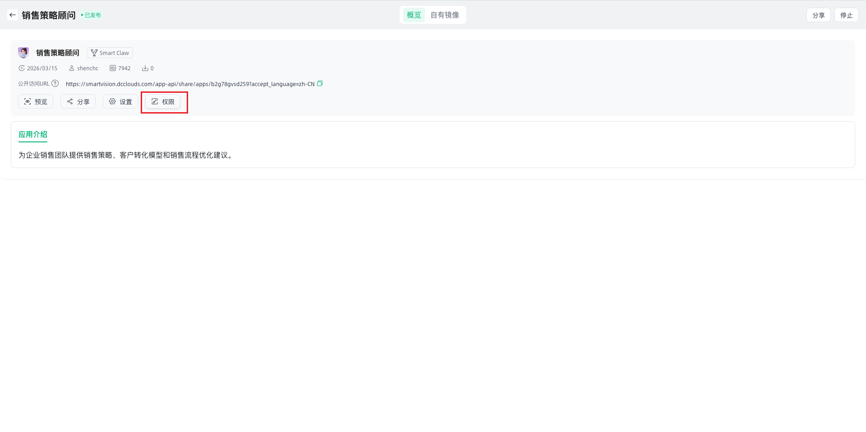Copy the public access URL with copy icon
Viewport: 866px width, 432px height.
click(x=320, y=84)
